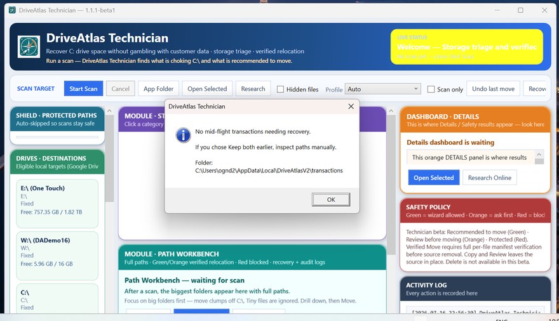
Task: Open the App Folder
Action: [158, 89]
